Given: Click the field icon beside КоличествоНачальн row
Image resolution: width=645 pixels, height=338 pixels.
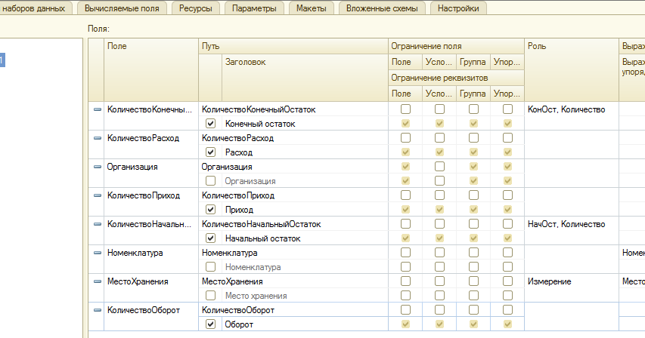Looking at the screenshot, I should point(97,224).
